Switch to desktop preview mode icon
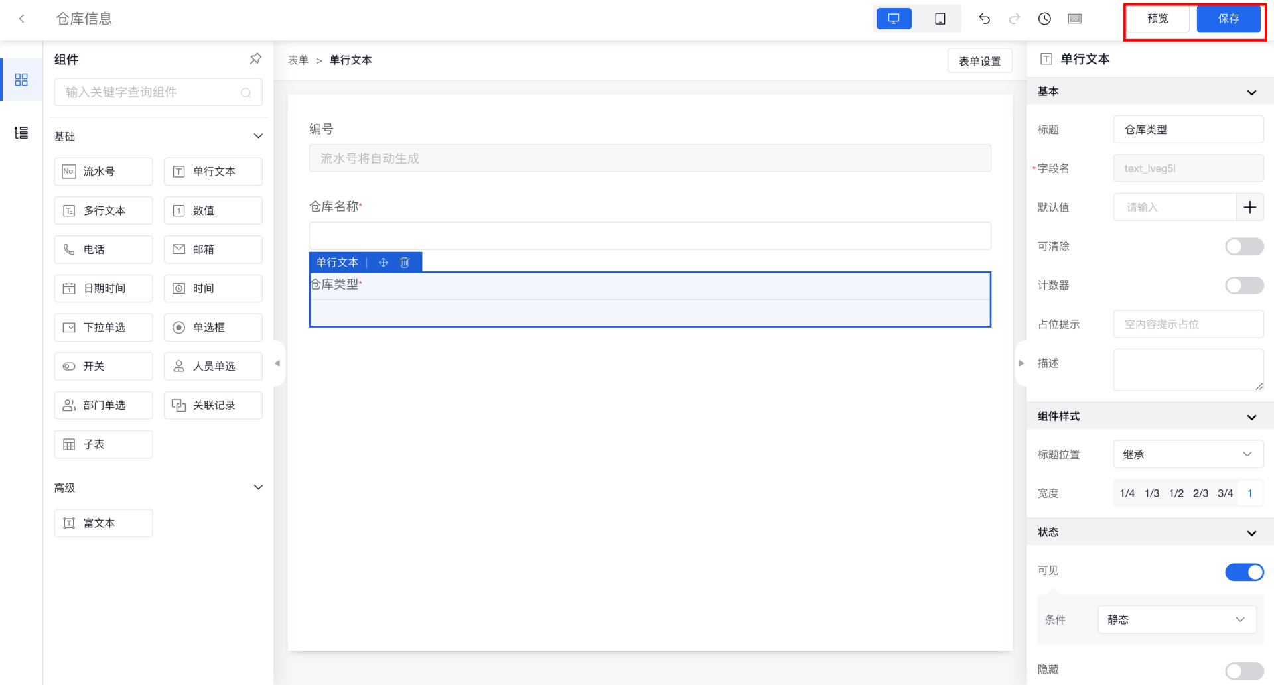Image resolution: width=1274 pixels, height=685 pixels. (894, 19)
